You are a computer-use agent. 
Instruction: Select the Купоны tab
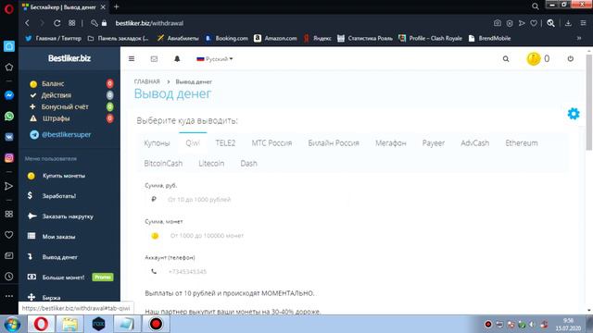pyautogui.click(x=157, y=143)
